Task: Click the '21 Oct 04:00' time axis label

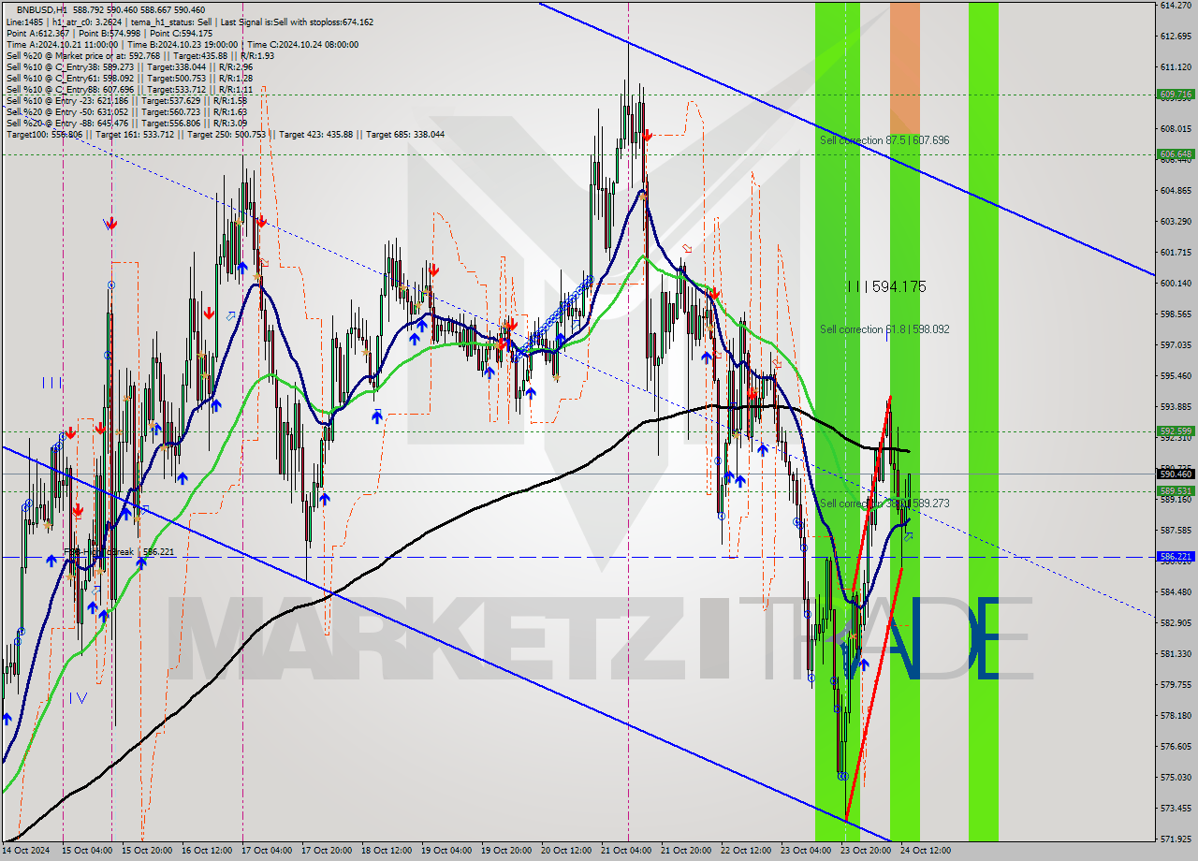Action: coord(626,851)
